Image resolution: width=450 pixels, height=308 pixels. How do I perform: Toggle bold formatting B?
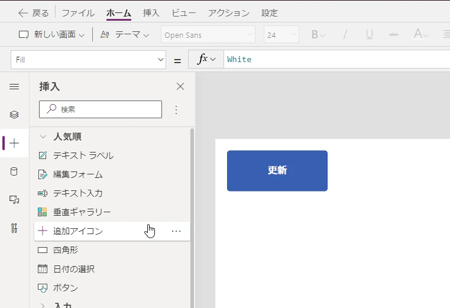(318, 35)
